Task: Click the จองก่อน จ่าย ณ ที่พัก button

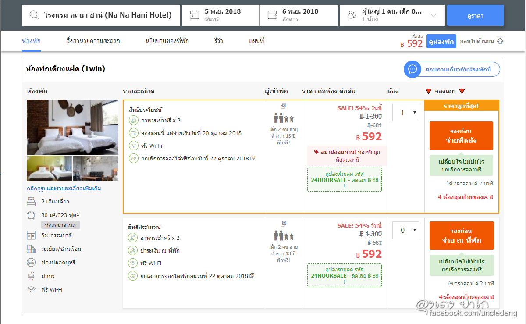Action: coord(461,236)
